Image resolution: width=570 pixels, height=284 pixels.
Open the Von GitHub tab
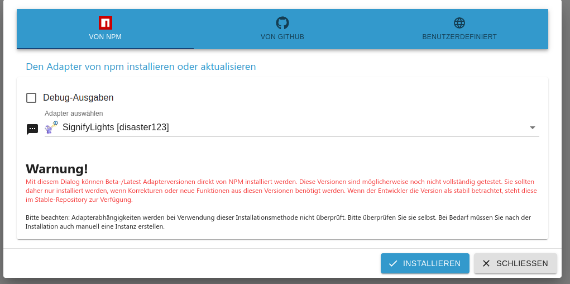pos(282,29)
